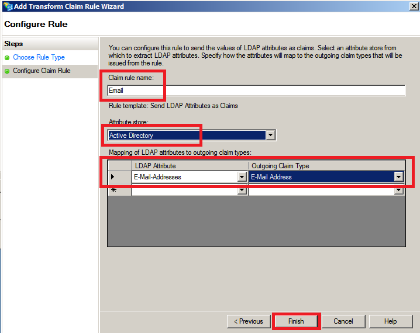The height and width of the screenshot is (333, 420).
Task: Expand the E-Mail Address outgoing claim dropdown
Action: tap(398, 177)
